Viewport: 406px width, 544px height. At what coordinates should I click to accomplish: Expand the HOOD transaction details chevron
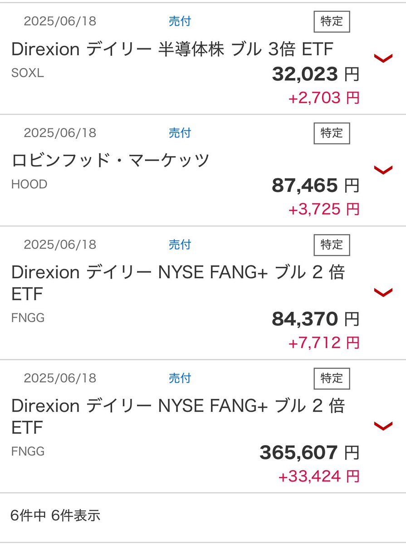tap(383, 170)
